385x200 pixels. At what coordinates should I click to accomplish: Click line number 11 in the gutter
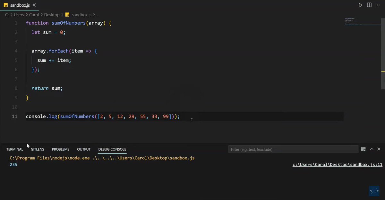click(15, 116)
